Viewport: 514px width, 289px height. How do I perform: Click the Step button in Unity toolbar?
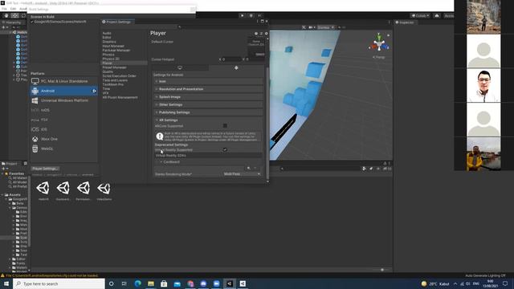click(259, 15)
